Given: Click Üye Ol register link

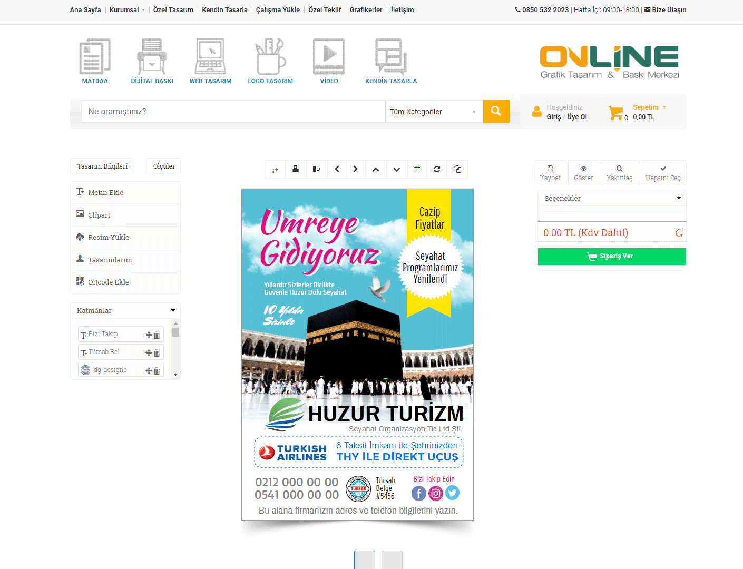Looking at the screenshot, I should [577, 117].
